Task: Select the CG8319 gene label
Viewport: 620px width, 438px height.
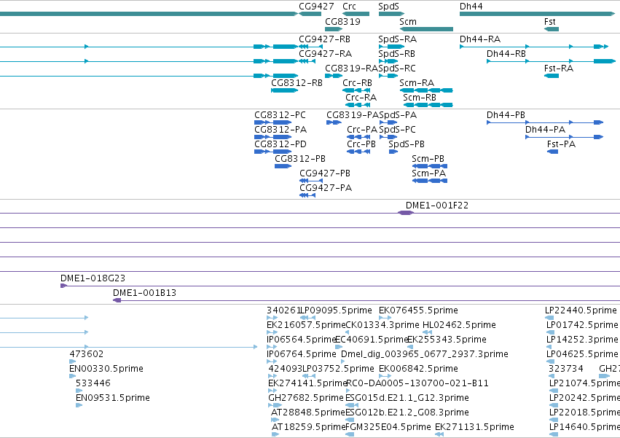Action: click(343, 21)
